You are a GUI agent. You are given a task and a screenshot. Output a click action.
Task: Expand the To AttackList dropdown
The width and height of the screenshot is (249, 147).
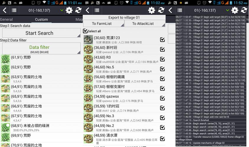[145, 24]
